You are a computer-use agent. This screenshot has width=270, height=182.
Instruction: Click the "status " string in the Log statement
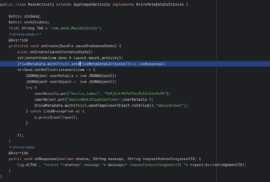click(53, 165)
